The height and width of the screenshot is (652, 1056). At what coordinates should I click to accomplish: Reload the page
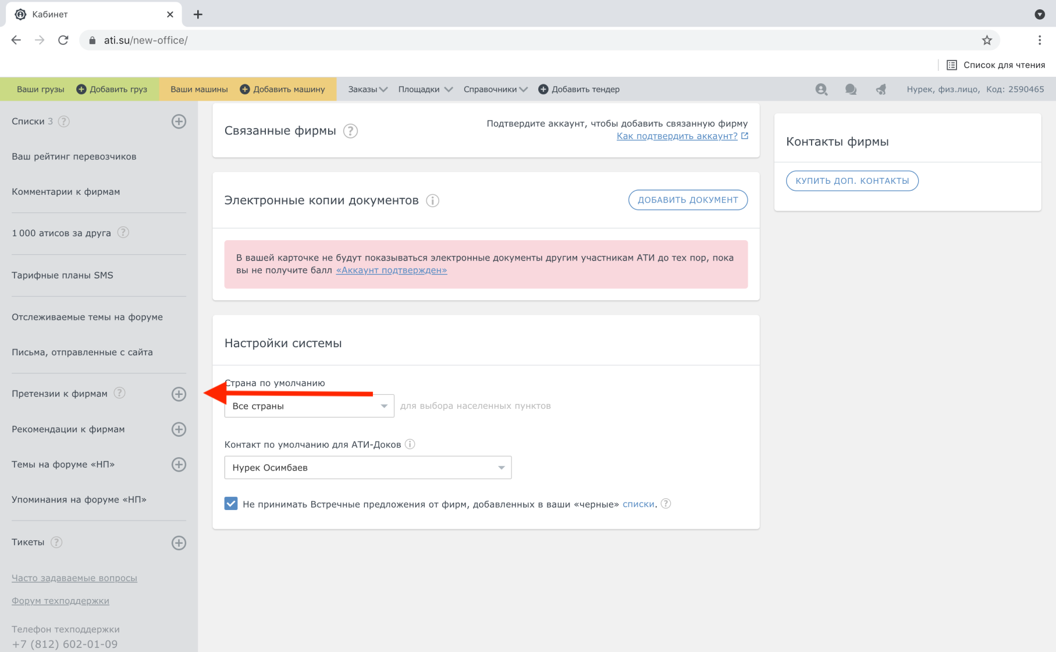(63, 40)
